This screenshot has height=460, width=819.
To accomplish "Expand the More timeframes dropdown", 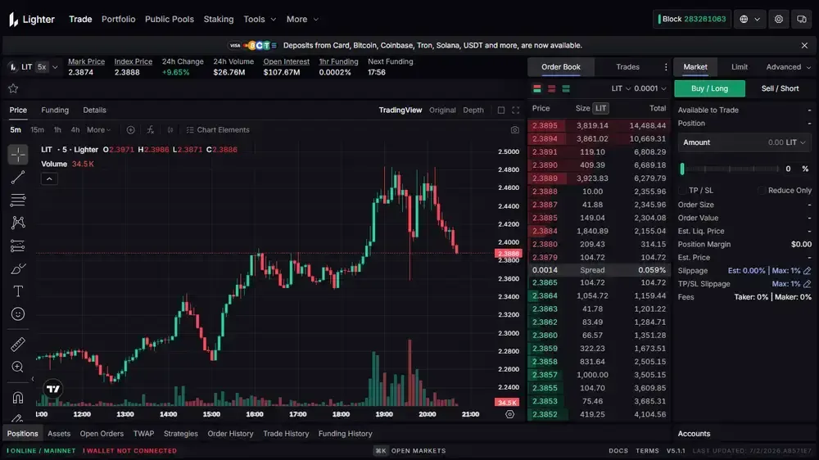I will coord(99,130).
